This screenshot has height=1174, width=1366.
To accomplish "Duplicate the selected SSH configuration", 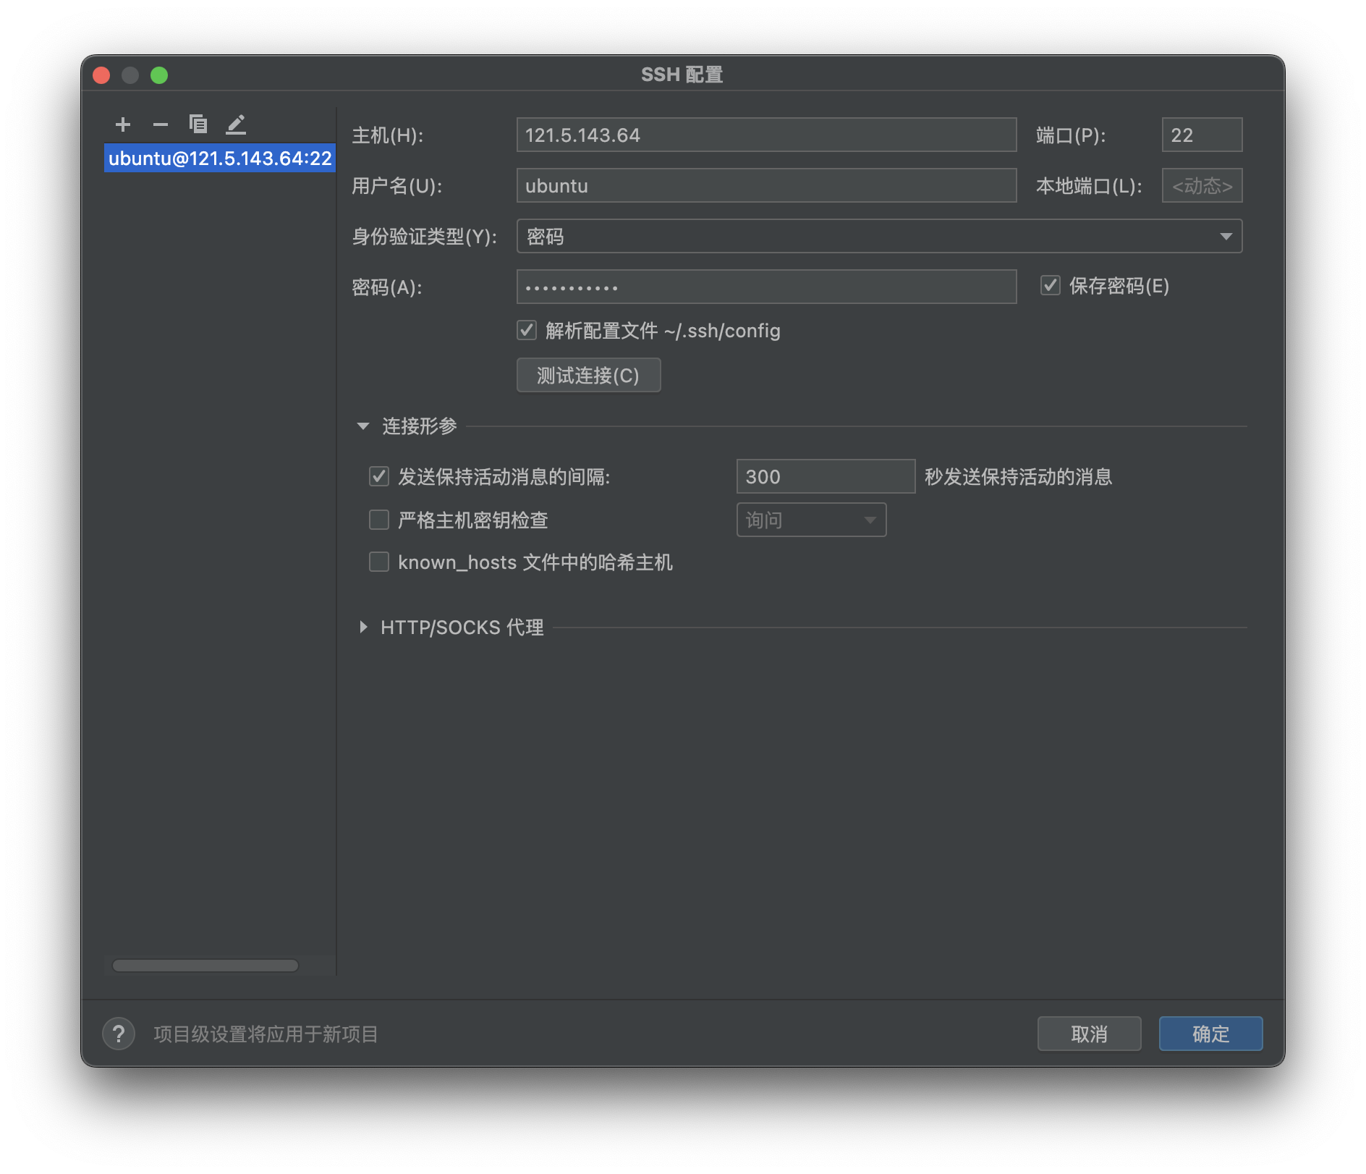I will pos(198,124).
